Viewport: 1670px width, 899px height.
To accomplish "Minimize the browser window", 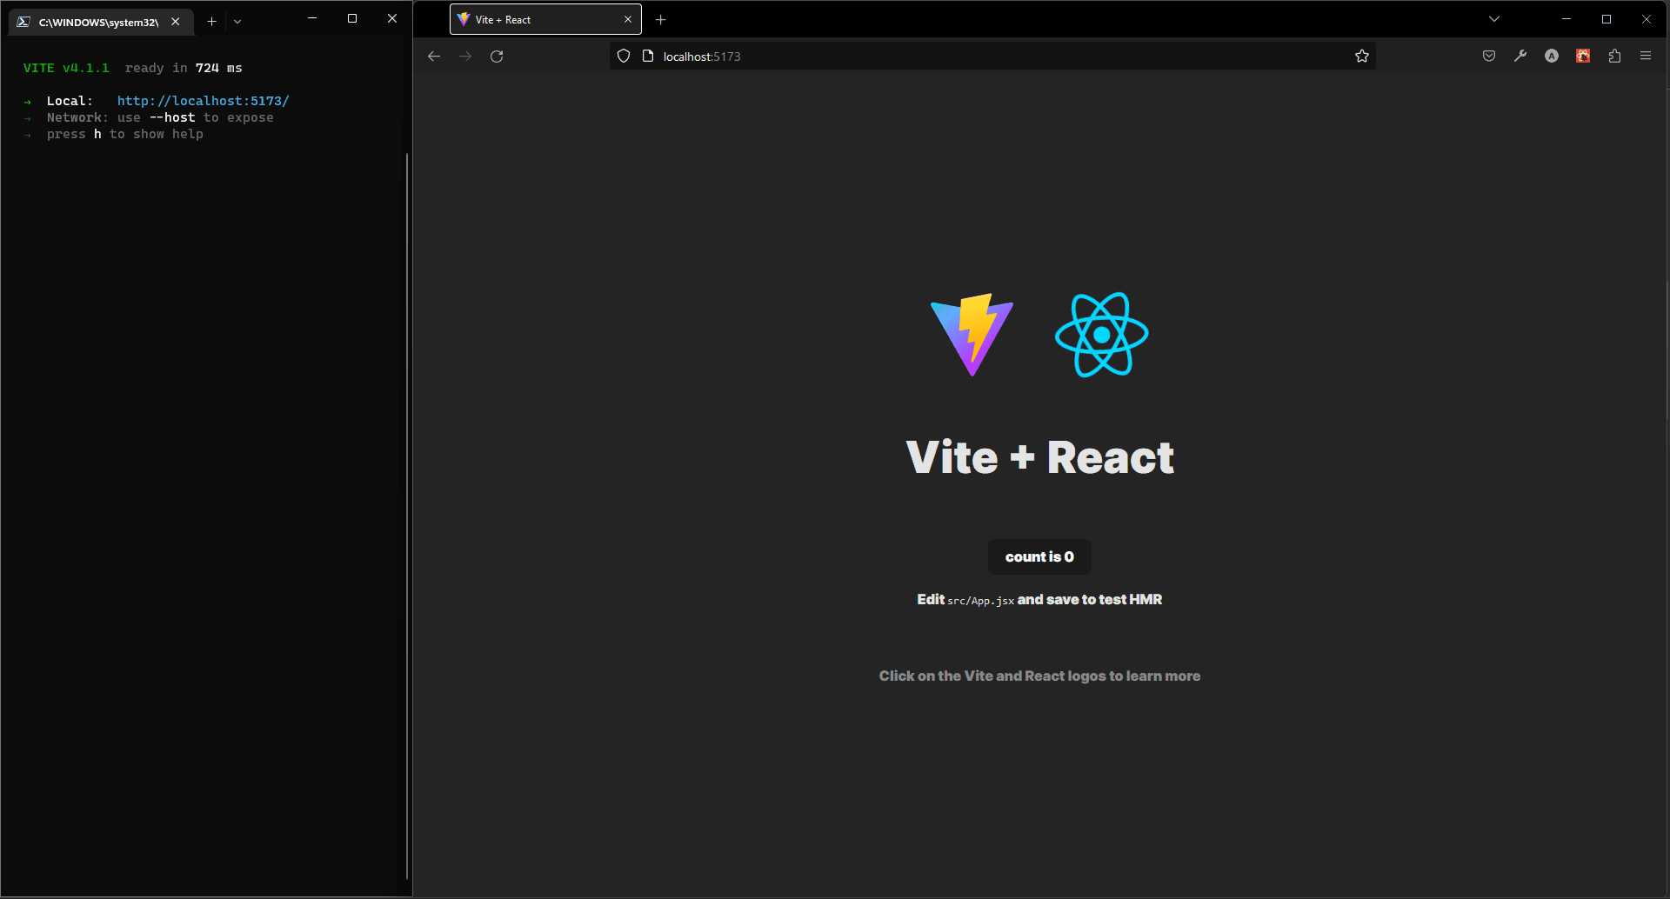I will (1566, 19).
